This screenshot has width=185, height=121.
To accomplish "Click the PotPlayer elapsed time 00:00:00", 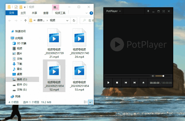I will (155, 83).
